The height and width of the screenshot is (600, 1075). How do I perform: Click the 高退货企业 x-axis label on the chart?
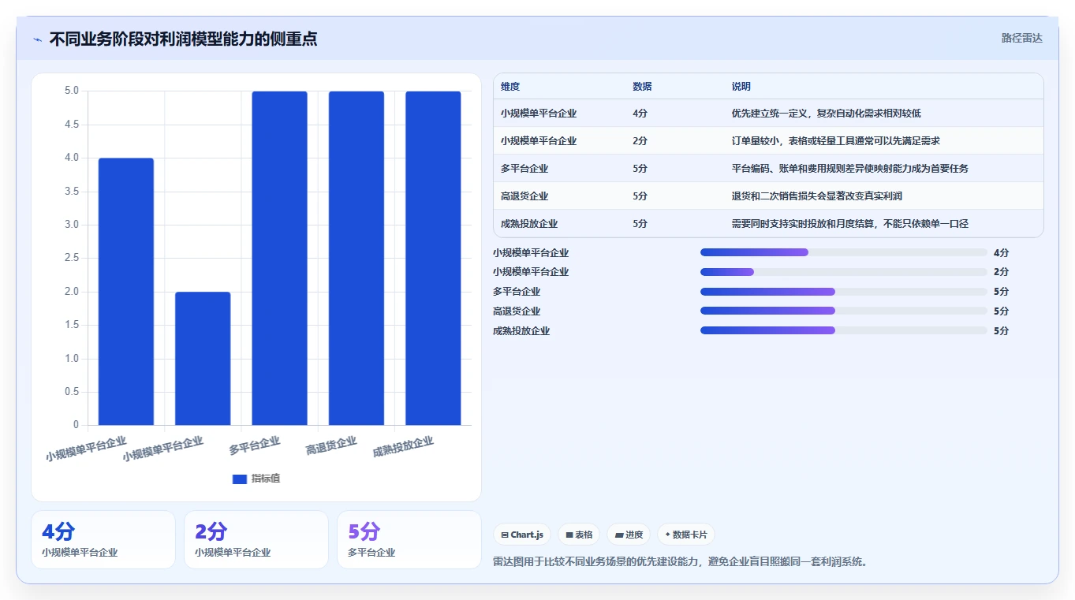tap(331, 446)
